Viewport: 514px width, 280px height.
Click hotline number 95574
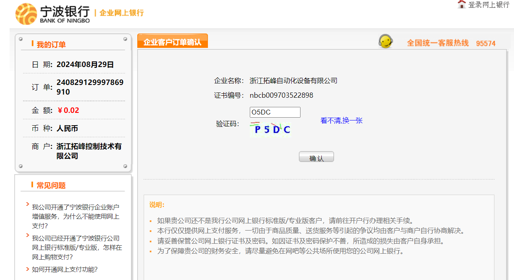coord(486,43)
